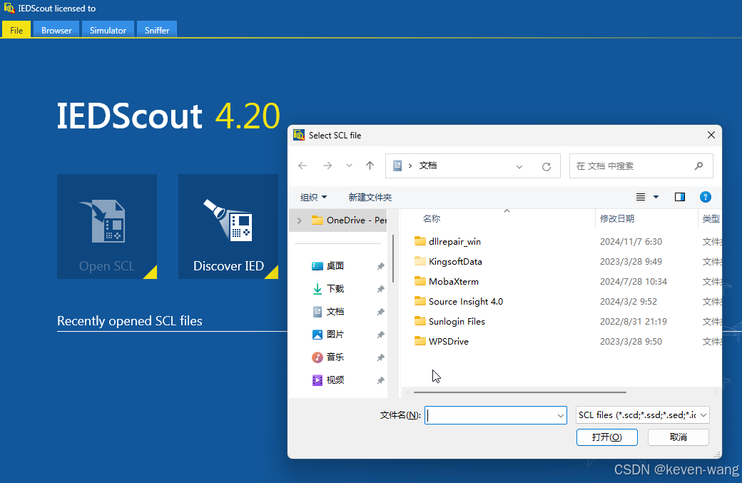Open the view options dropdown arrow
This screenshot has height=483, width=742.
pyautogui.click(x=656, y=197)
